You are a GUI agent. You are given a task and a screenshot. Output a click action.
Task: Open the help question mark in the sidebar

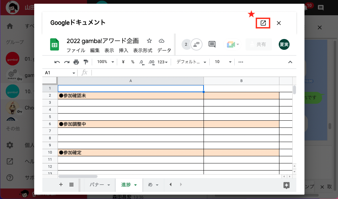(x=10, y=178)
